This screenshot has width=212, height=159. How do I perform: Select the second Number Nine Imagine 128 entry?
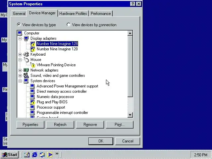click(x=57, y=49)
